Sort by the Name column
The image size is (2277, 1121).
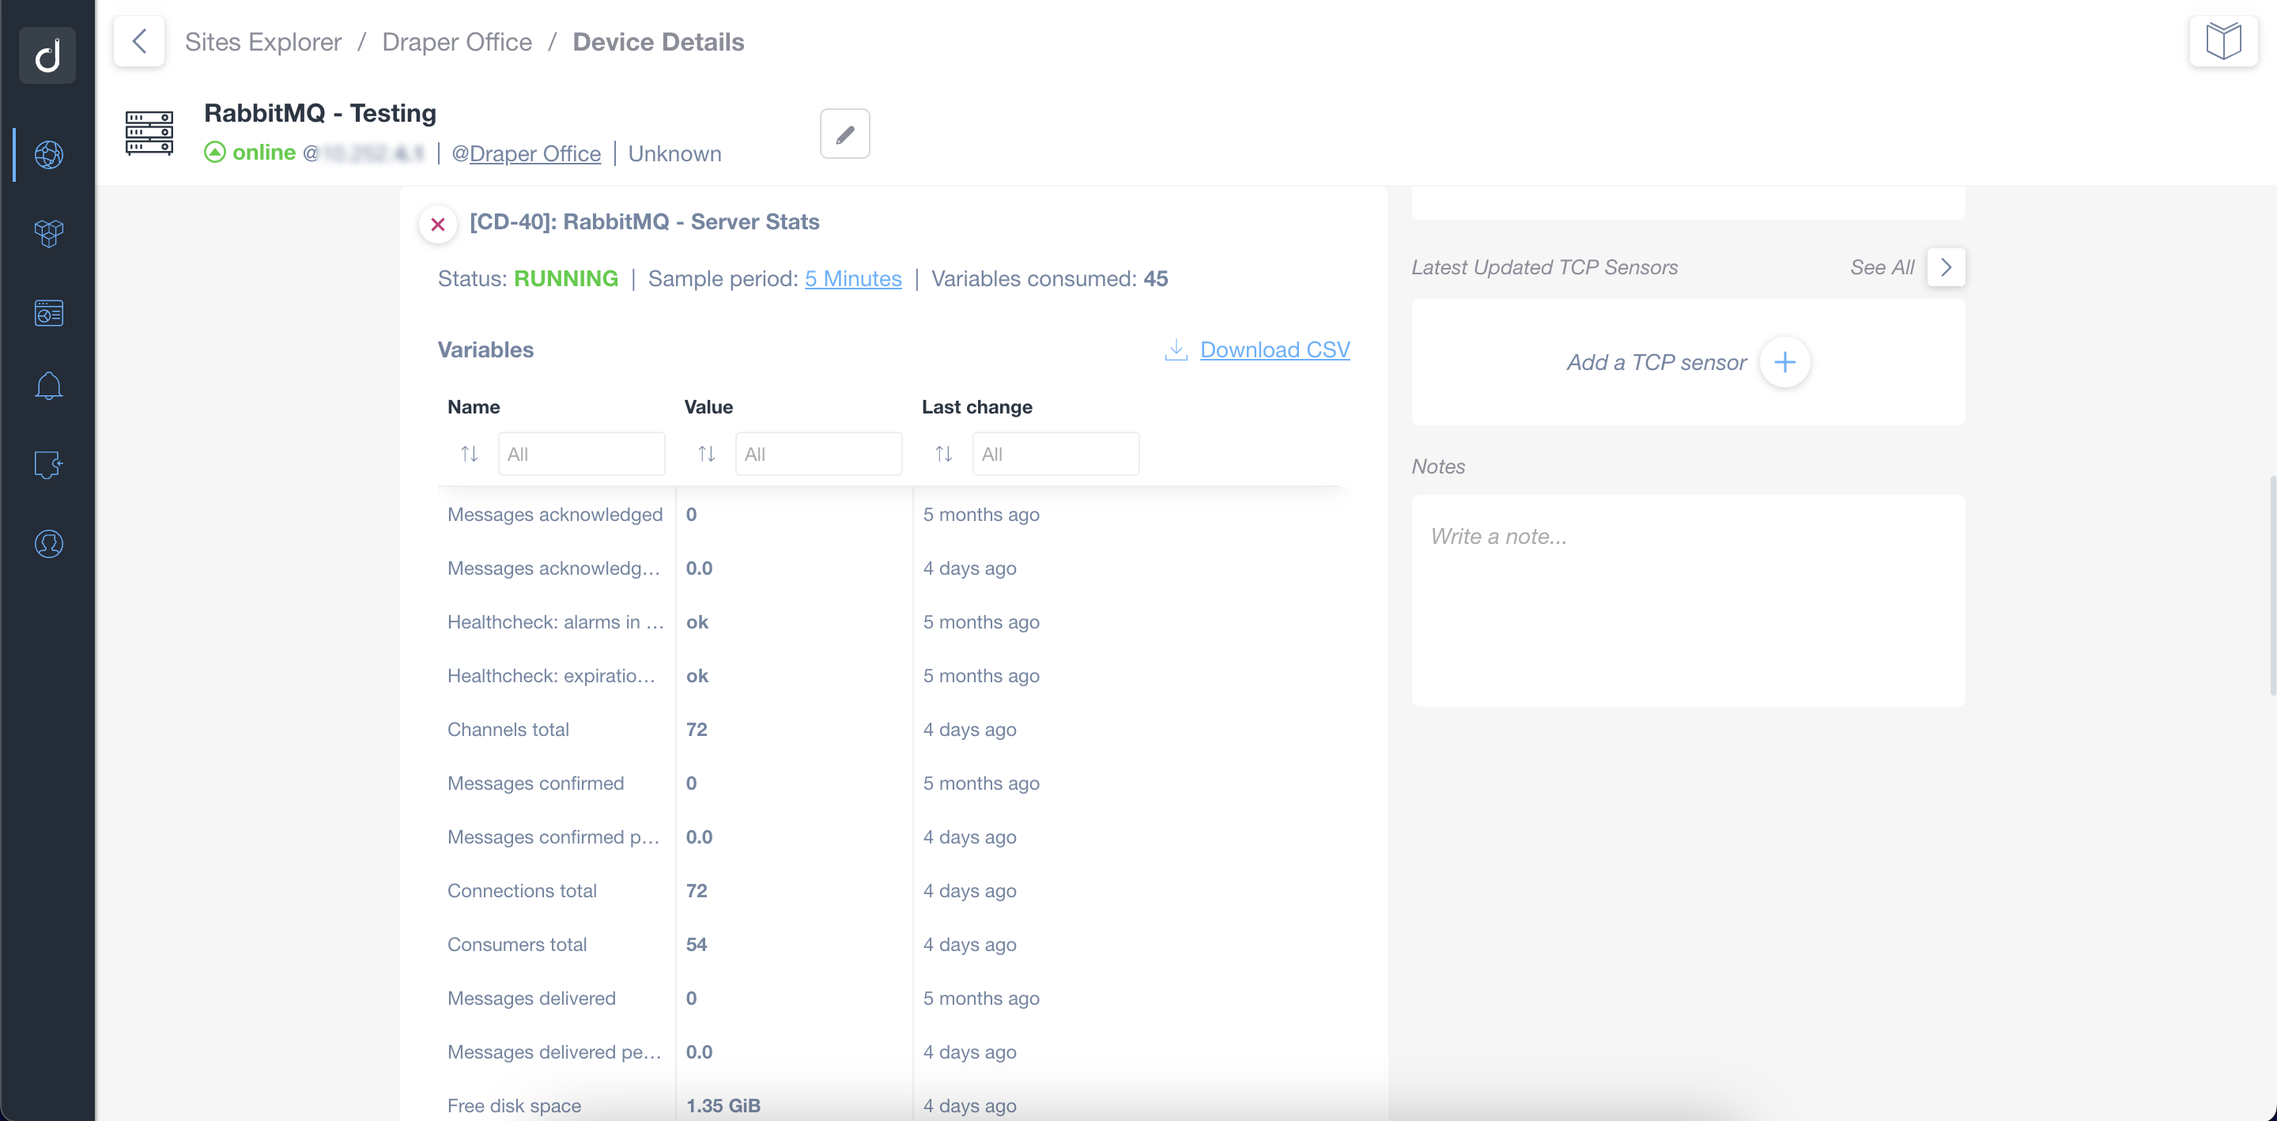click(470, 454)
